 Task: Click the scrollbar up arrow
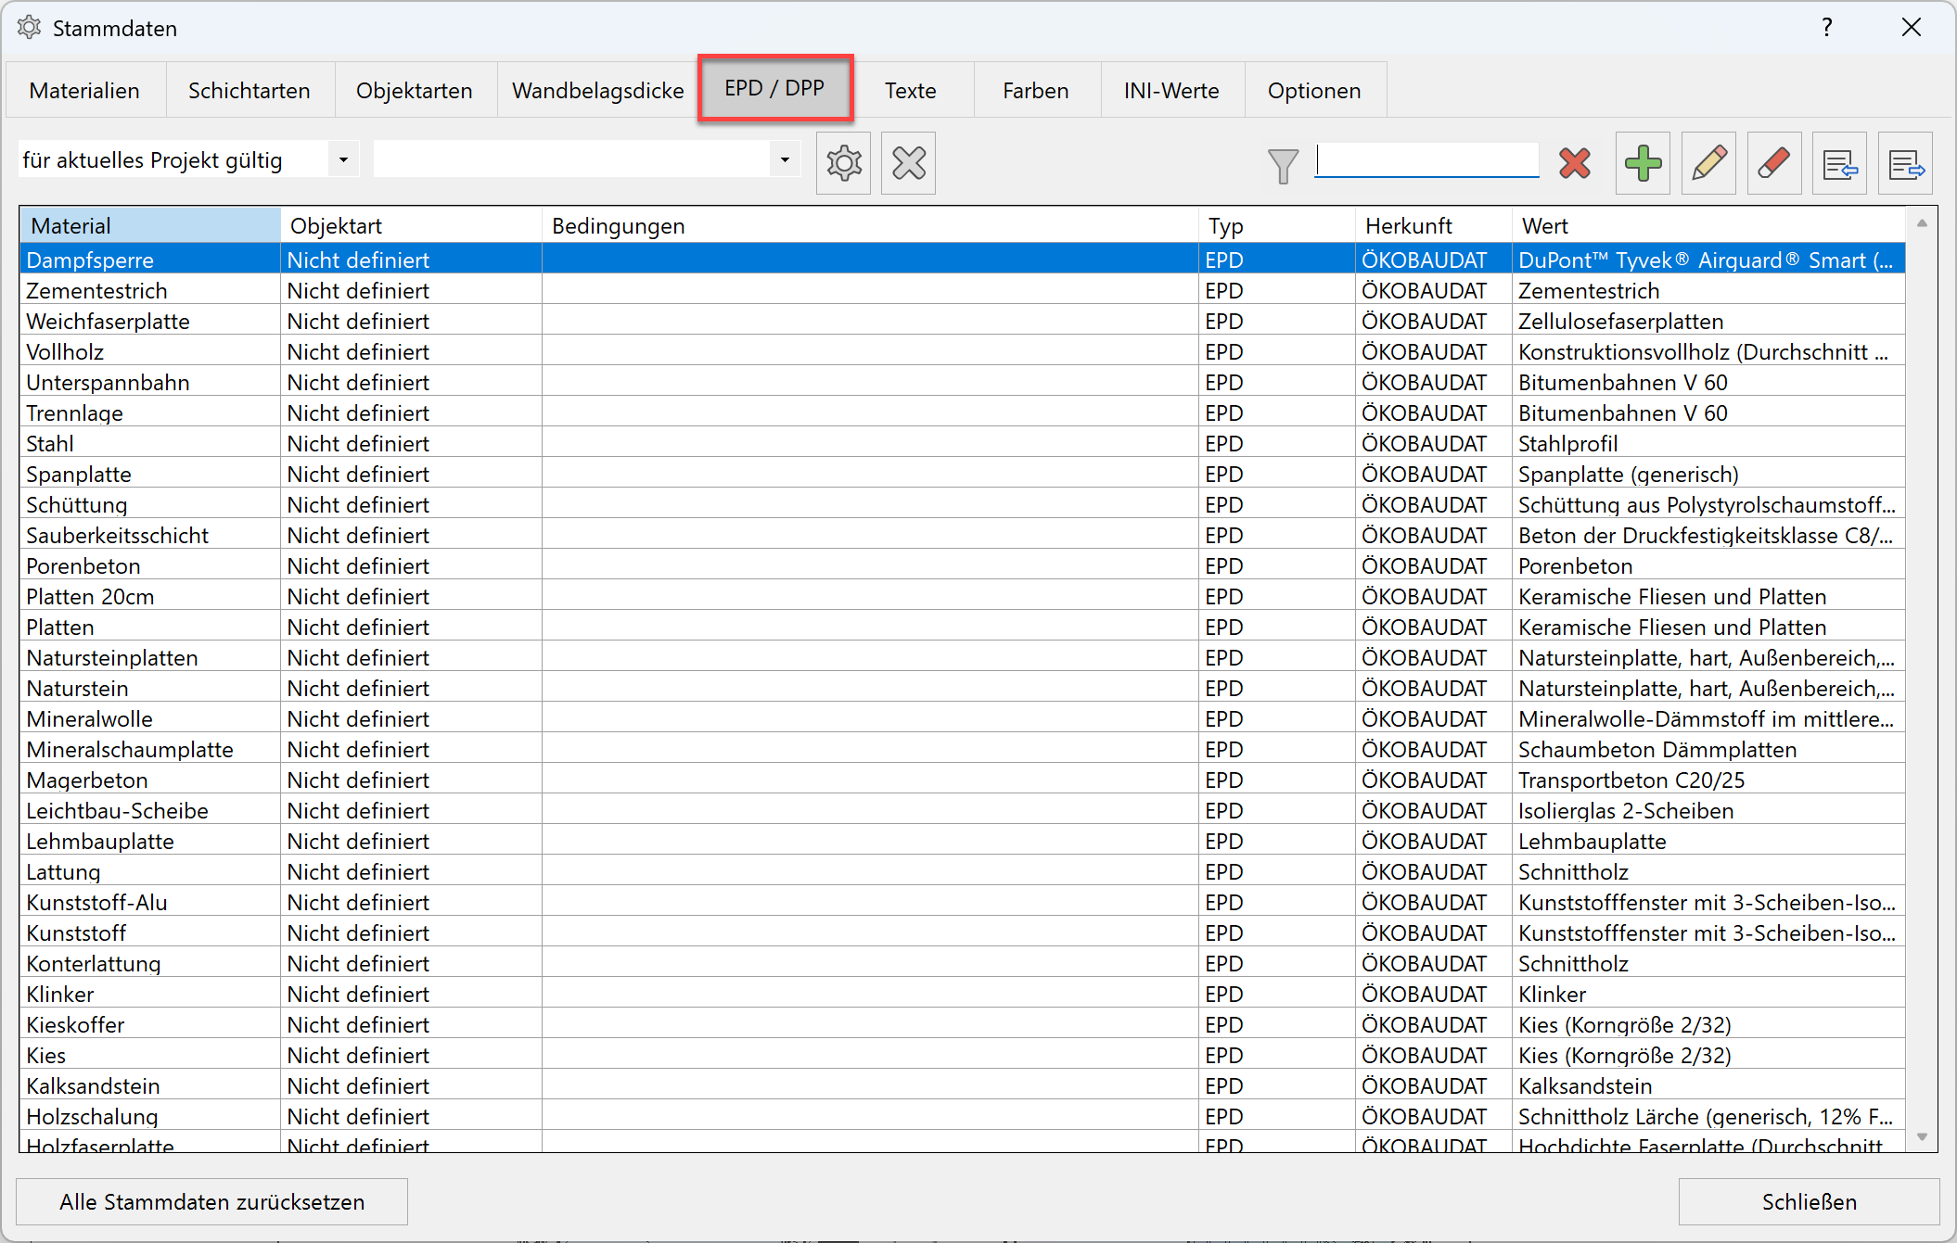click(1922, 223)
